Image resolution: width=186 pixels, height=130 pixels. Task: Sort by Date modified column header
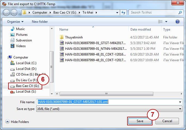tap(141, 30)
